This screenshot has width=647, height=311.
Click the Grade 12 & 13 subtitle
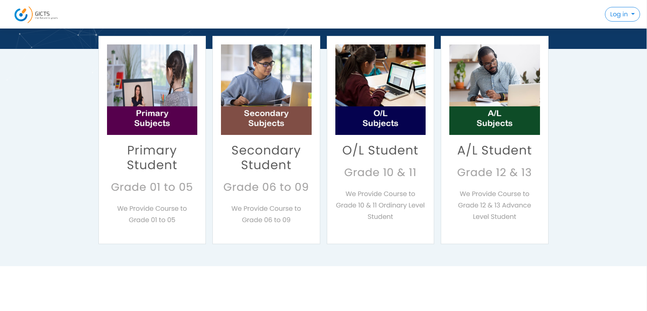(494, 172)
